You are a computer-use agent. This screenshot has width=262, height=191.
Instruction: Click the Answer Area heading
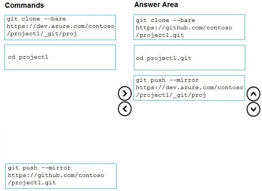pyautogui.click(x=156, y=5)
